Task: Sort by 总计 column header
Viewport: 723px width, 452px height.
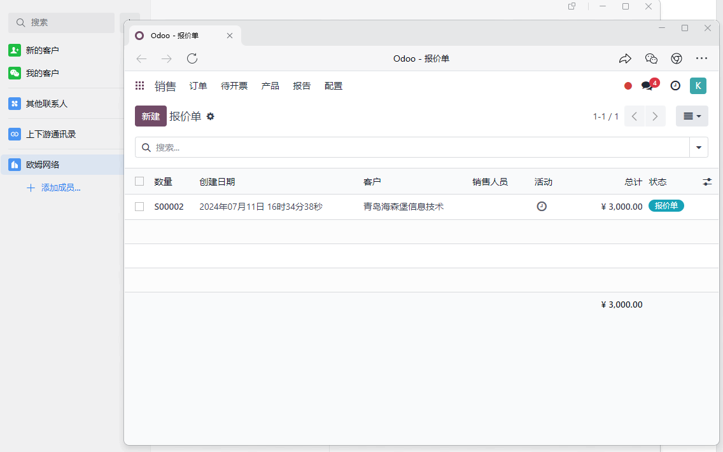Action: [x=633, y=182]
